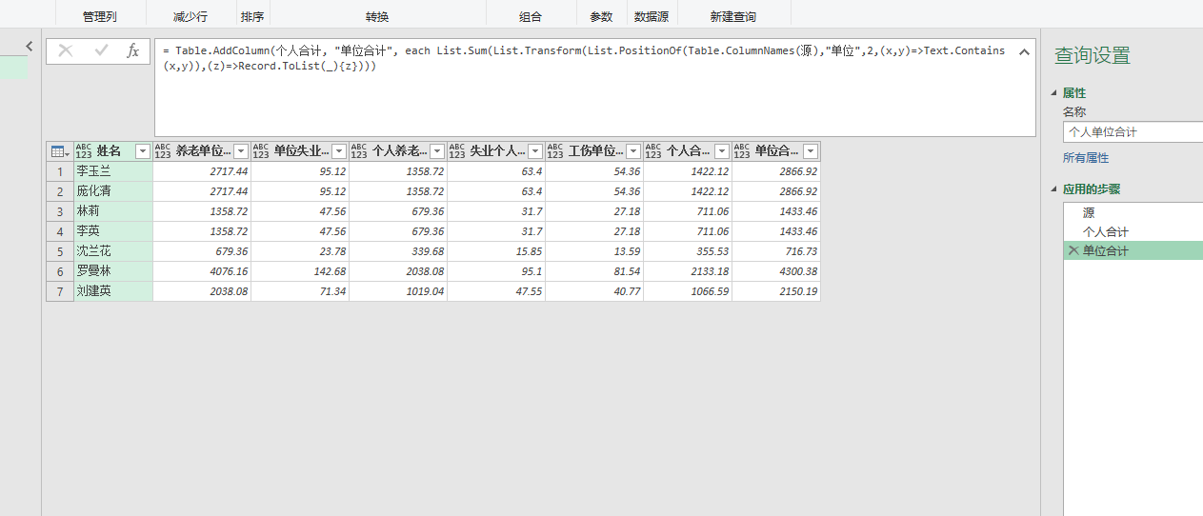The height and width of the screenshot is (516, 1203).
Task: Open filter dropdown for 养老单位 column
Action: click(241, 151)
